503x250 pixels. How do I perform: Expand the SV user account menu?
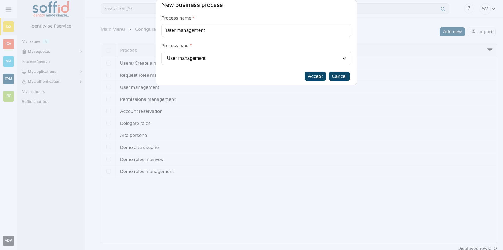point(488,9)
